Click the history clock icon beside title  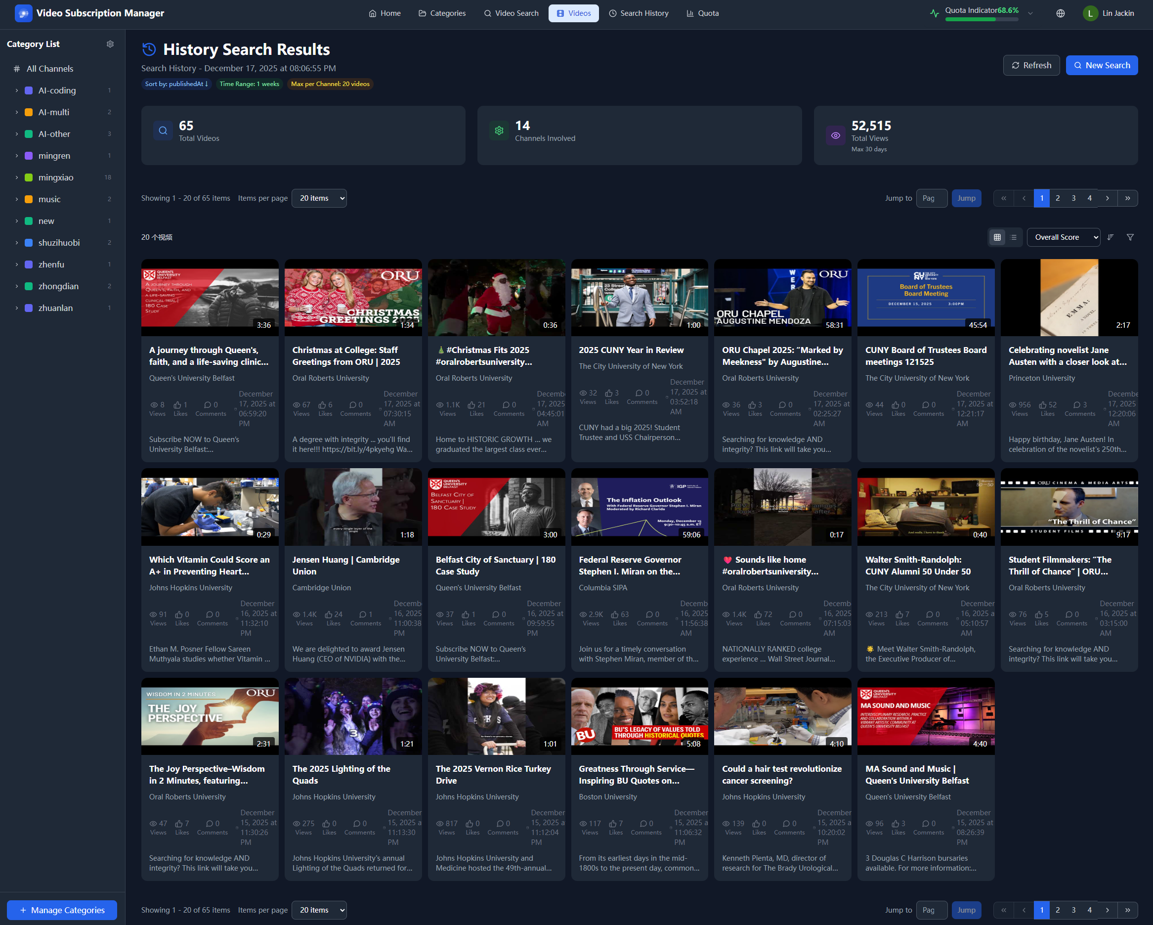click(x=149, y=50)
